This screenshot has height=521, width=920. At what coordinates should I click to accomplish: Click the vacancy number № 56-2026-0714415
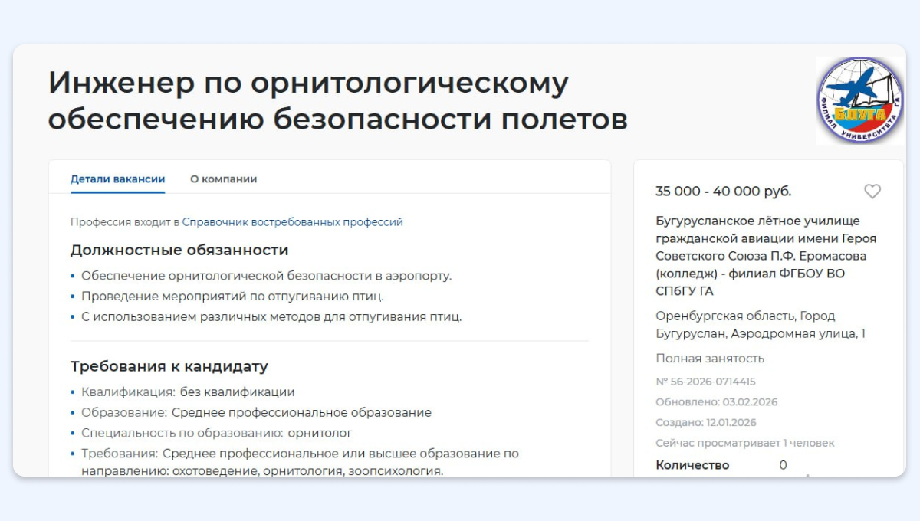coord(705,382)
